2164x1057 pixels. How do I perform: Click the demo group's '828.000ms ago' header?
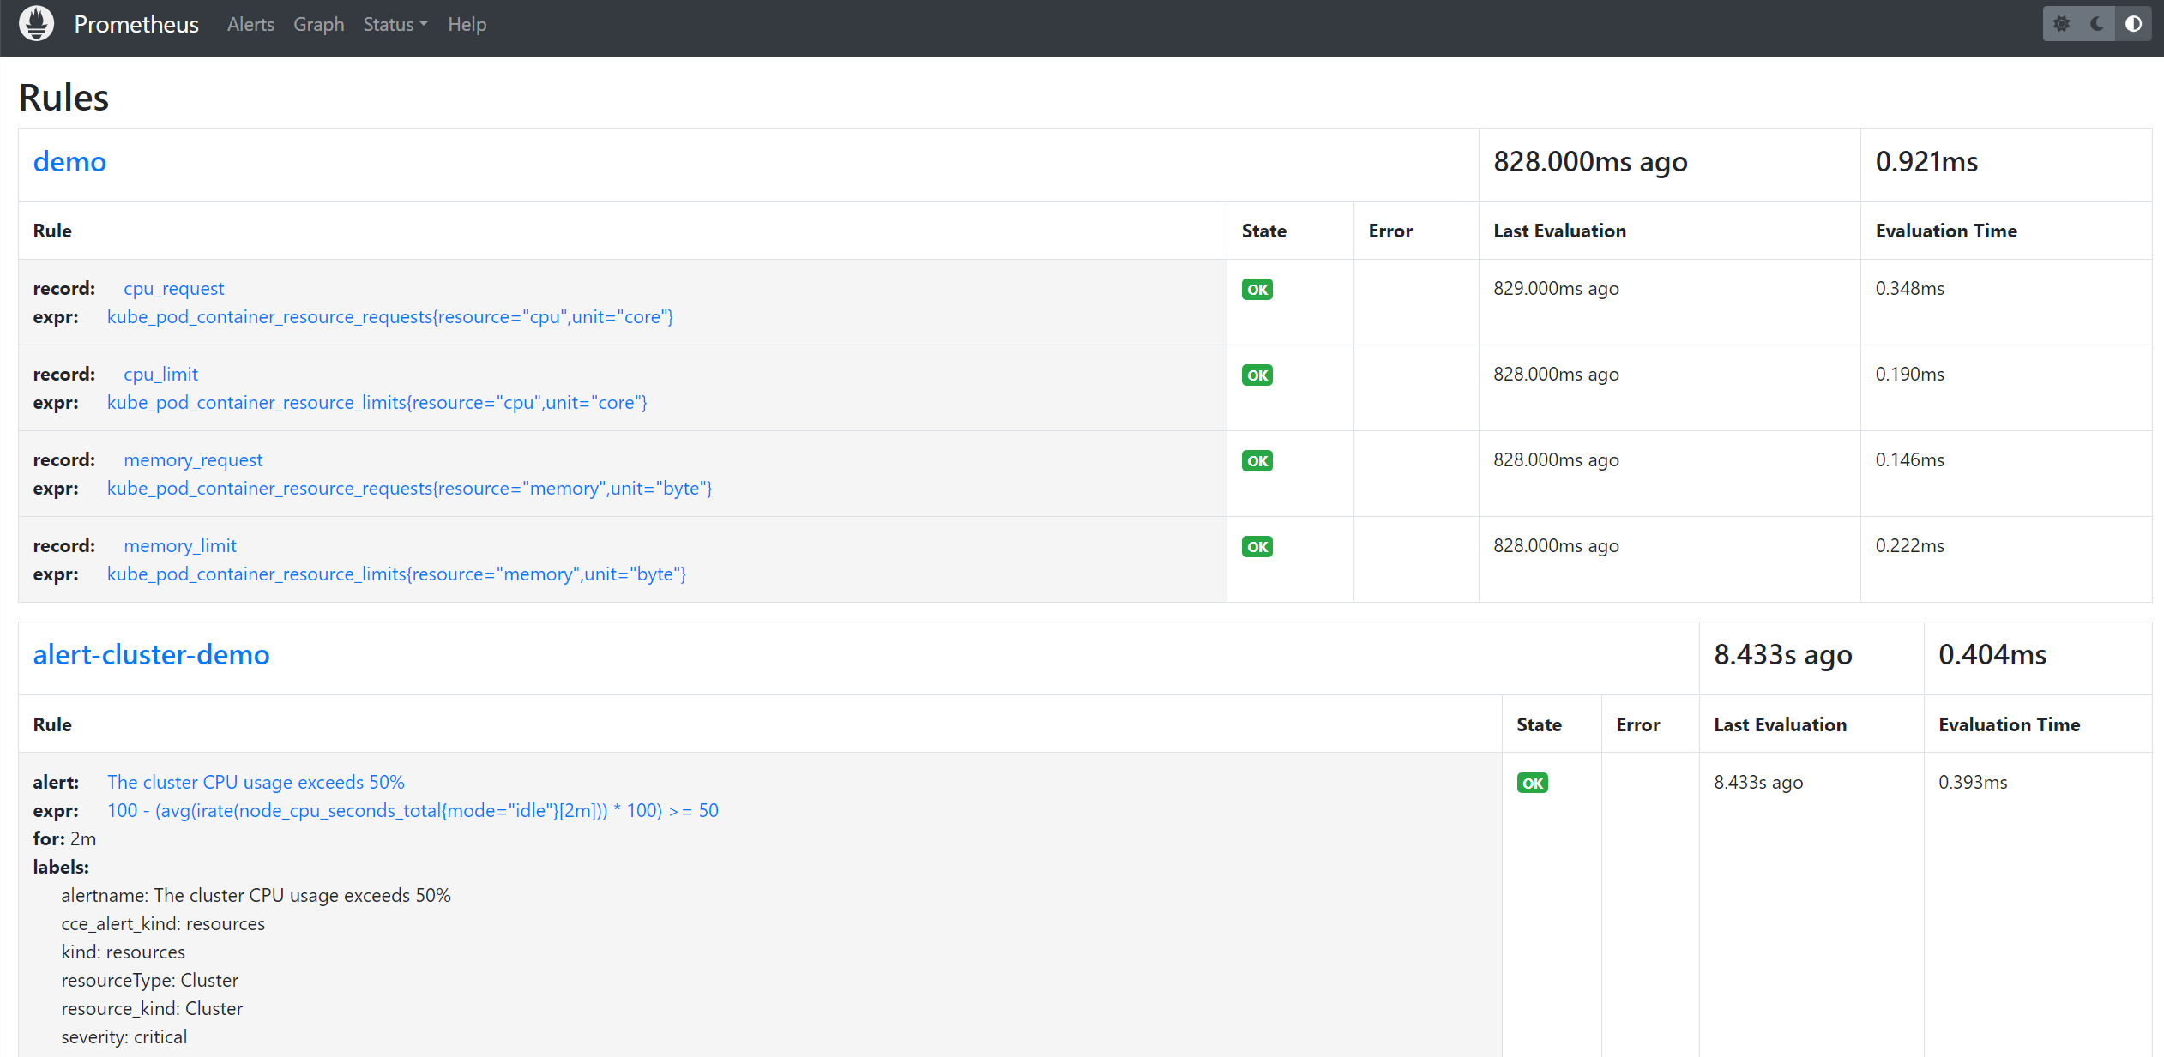(x=1591, y=161)
